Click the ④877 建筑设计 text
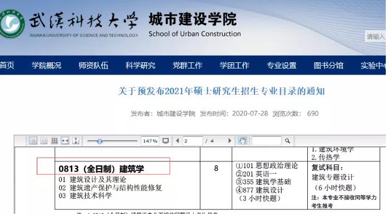The image size is (388, 216). click(259, 190)
